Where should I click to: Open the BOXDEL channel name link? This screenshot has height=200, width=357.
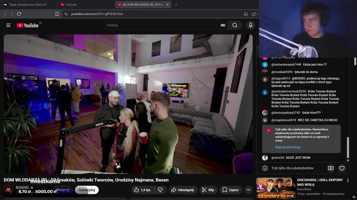(x=23, y=188)
